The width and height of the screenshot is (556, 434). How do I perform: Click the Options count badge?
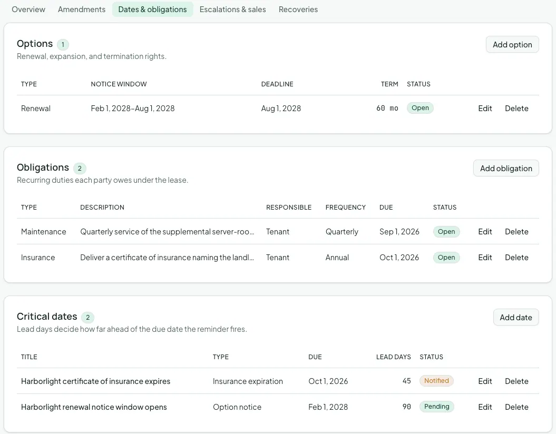(63, 45)
